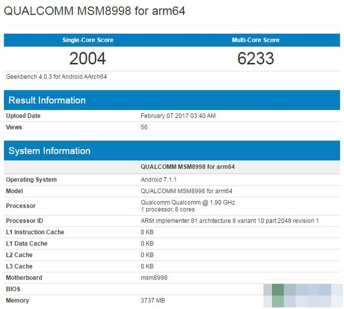Select the ARM implementer 81 architecture value
The width and height of the screenshot is (344, 309).
coord(230,221)
